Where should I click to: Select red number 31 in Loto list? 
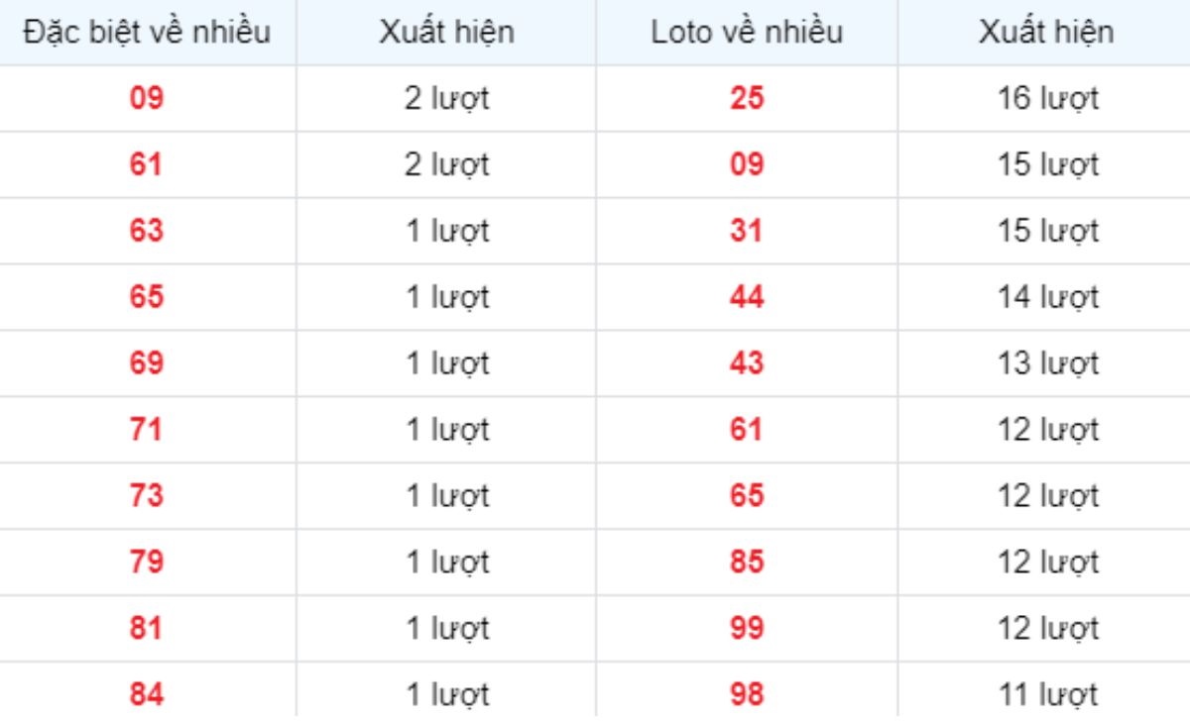coord(747,231)
